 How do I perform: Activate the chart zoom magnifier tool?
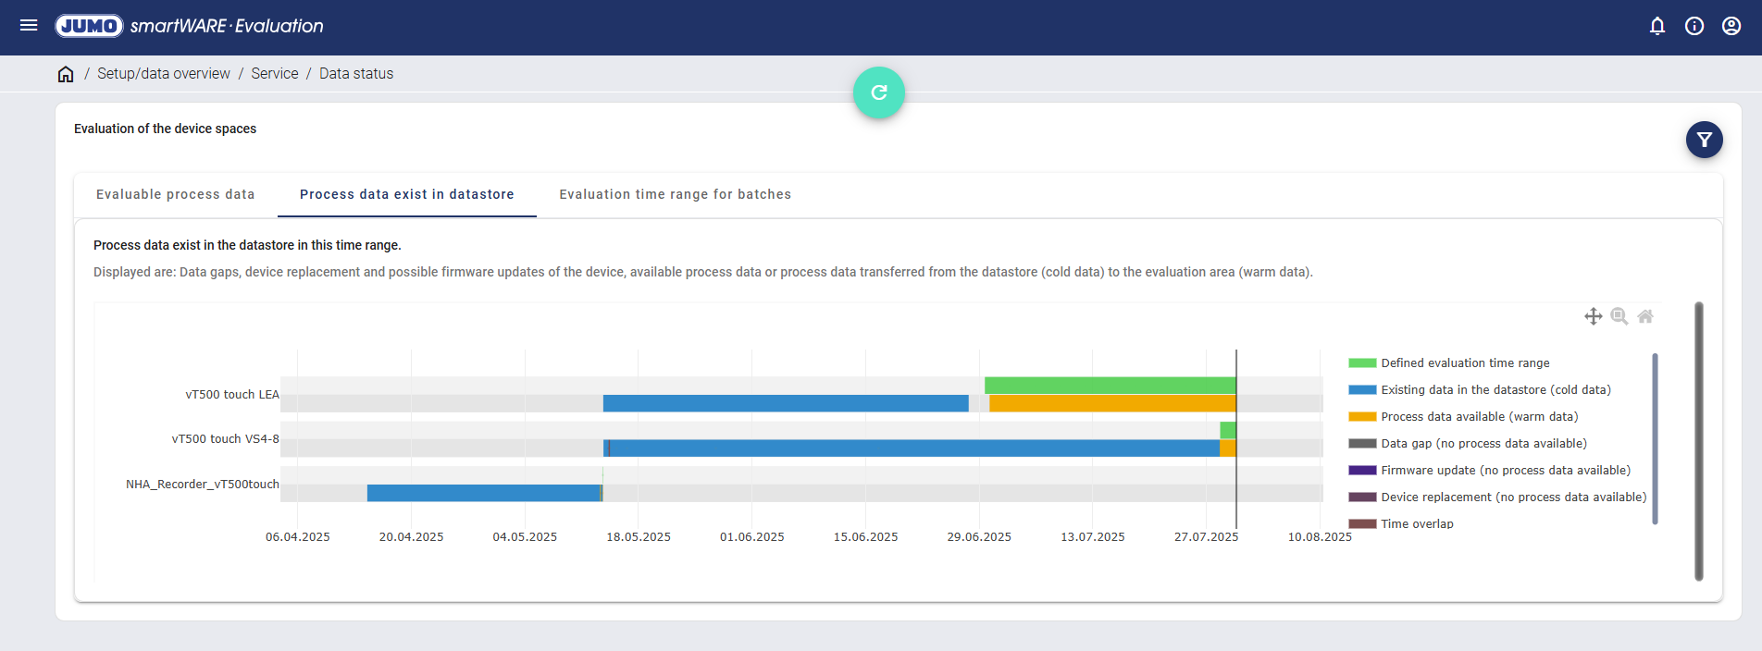1619,316
